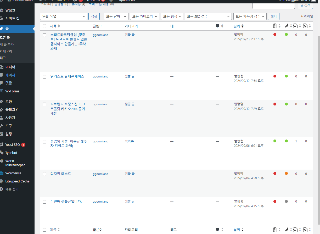Click the incoming links icon in top header
Screen dimensions: 320x234
click(305, 26)
